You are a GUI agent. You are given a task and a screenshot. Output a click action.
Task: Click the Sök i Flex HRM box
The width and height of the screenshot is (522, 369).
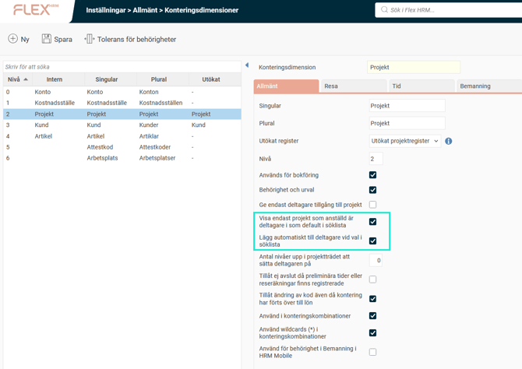[x=452, y=10]
